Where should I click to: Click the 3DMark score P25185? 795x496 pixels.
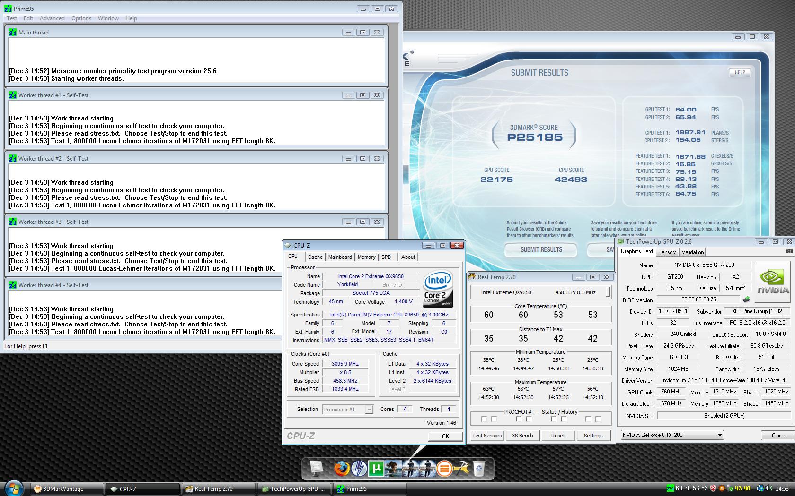(x=535, y=137)
